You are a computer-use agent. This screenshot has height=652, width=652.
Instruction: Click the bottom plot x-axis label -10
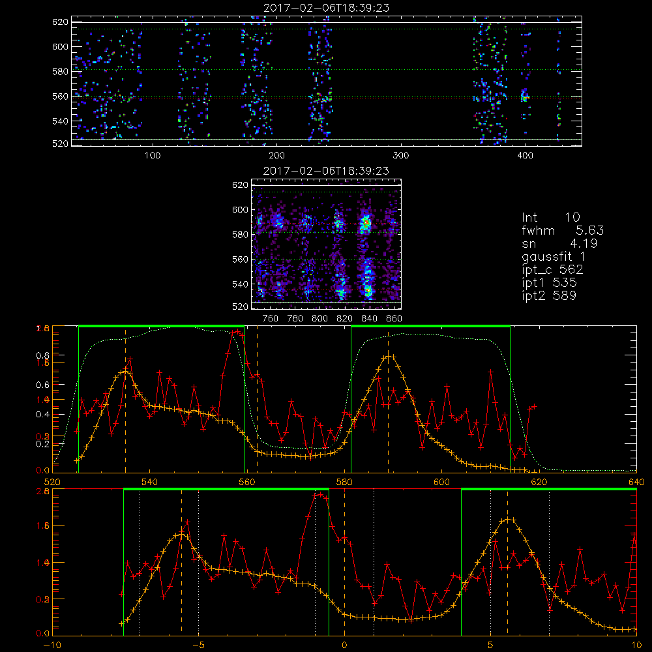click(52, 645)
